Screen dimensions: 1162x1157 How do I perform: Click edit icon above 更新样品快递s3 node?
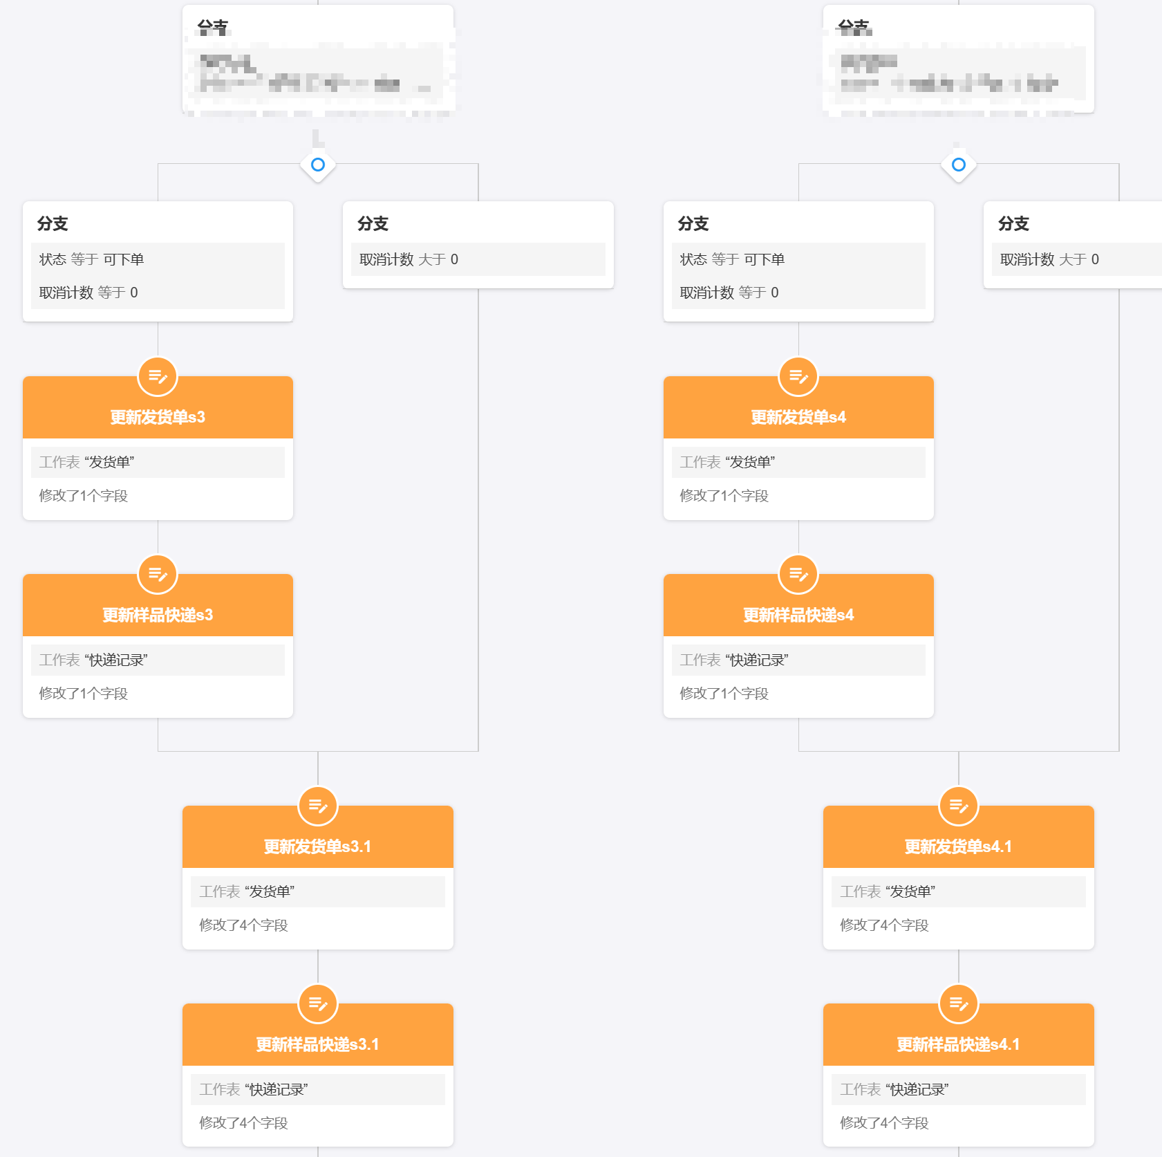[158, 575]
